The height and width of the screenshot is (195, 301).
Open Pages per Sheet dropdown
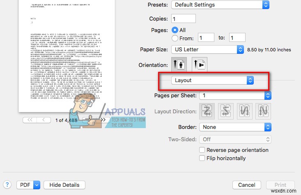tap(235, 95)
